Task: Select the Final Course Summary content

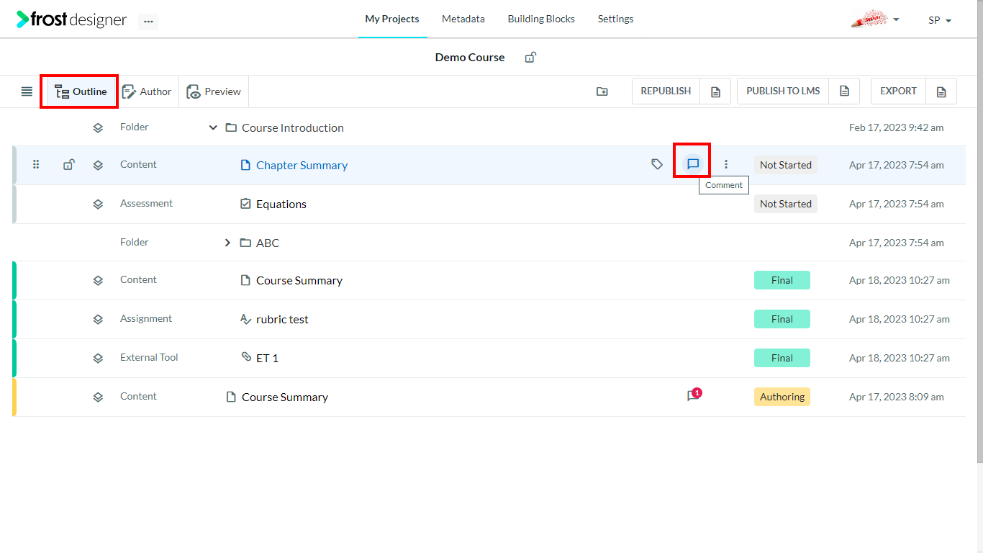Action: pos(299,281)
